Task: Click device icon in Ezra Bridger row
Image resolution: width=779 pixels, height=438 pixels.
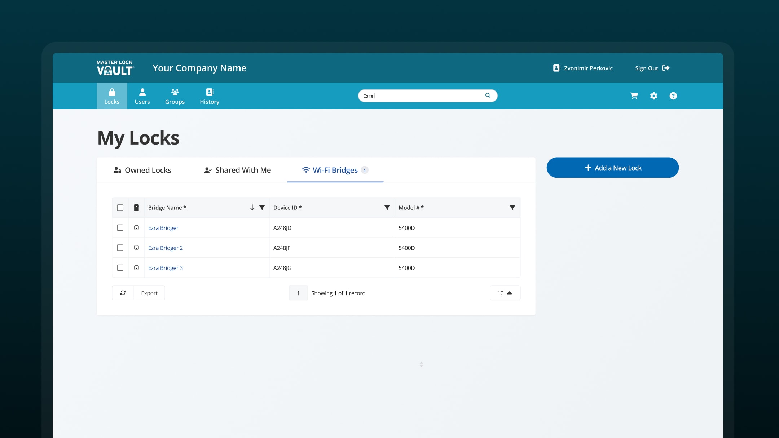Action: point(136,228)
